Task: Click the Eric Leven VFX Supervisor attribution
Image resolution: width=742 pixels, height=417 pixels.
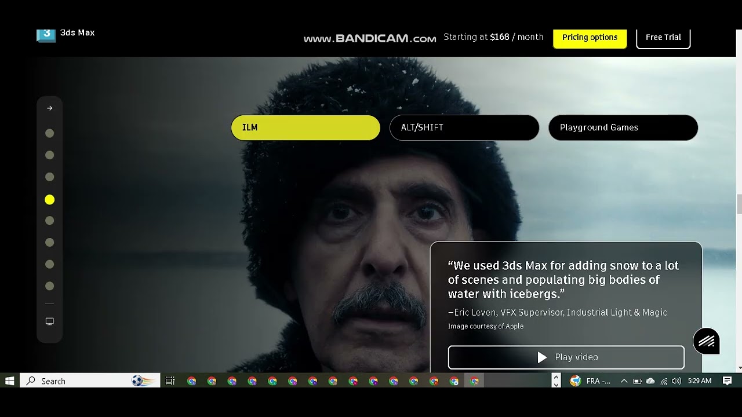Action: [x=558, y=313]
